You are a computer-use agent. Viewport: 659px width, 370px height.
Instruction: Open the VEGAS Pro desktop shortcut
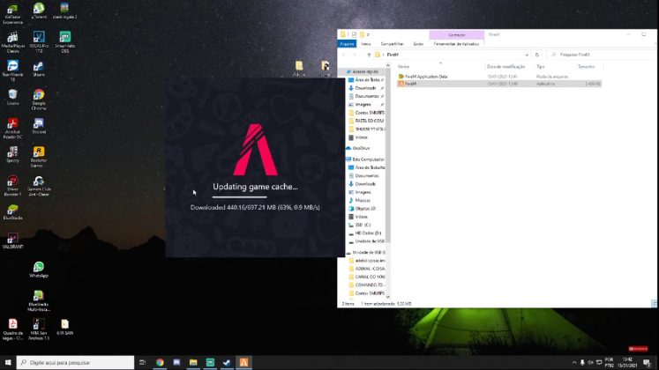point(39,42)
